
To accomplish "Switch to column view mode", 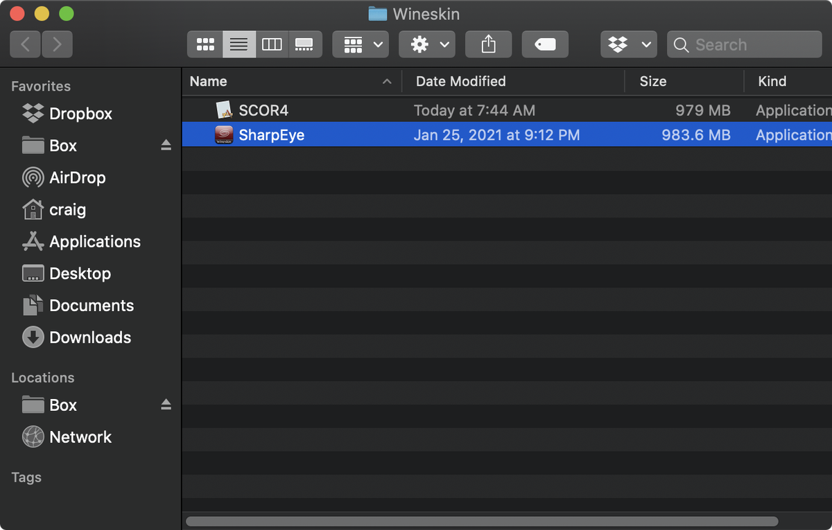I will tap(272, 45).
